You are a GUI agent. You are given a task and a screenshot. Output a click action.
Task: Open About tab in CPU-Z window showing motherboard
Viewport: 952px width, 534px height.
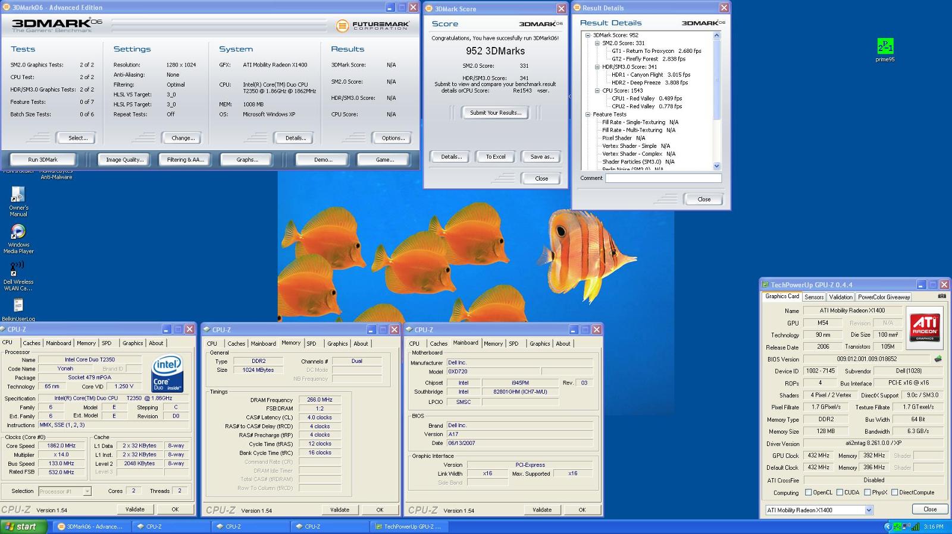pos(563,343)
